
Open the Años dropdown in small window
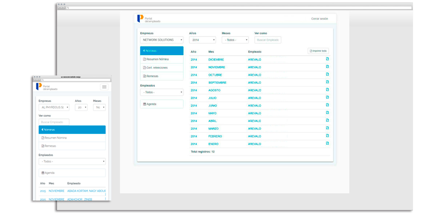click(81, 107)
